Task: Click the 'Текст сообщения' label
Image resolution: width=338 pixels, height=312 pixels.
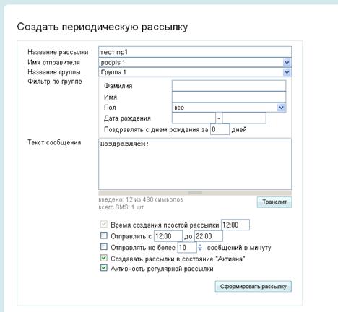Action: [54, 142]
